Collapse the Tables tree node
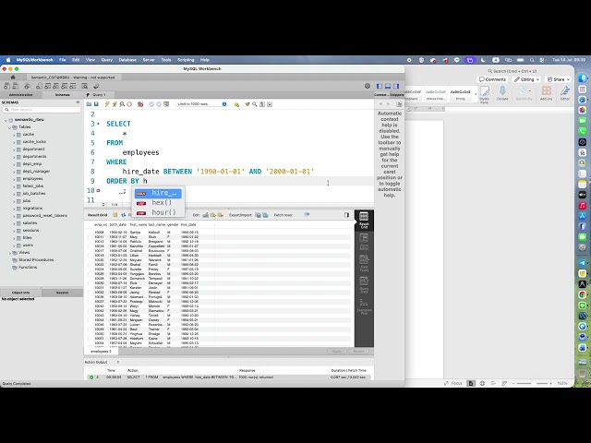 pos(10,127)
